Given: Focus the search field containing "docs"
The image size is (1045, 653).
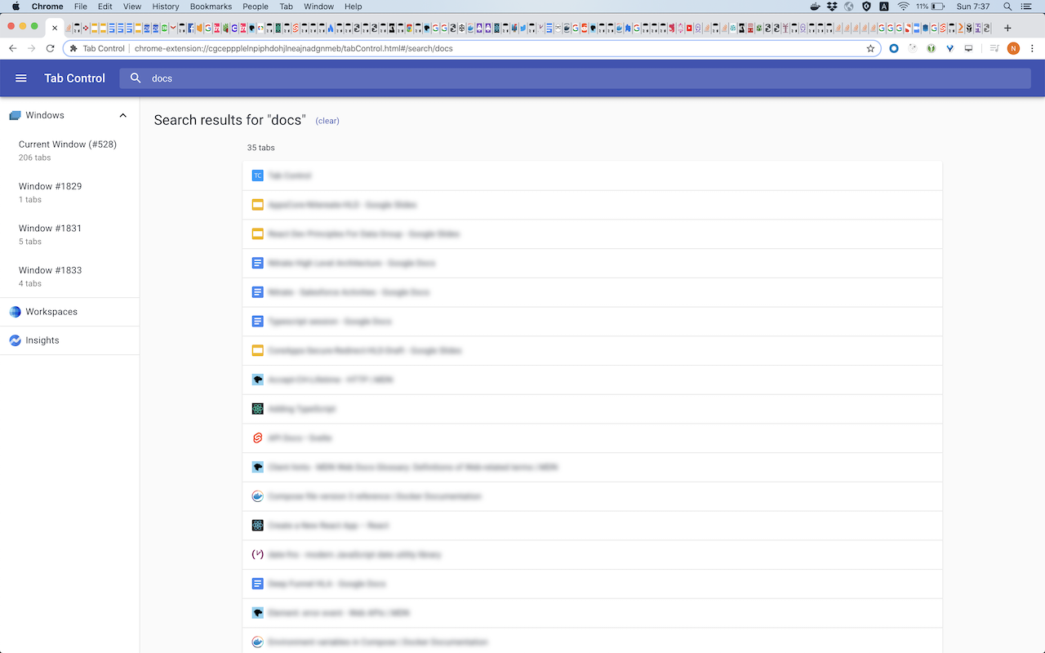Looking at the screenshot, I should pyautogui.click(x=575, y=78).
